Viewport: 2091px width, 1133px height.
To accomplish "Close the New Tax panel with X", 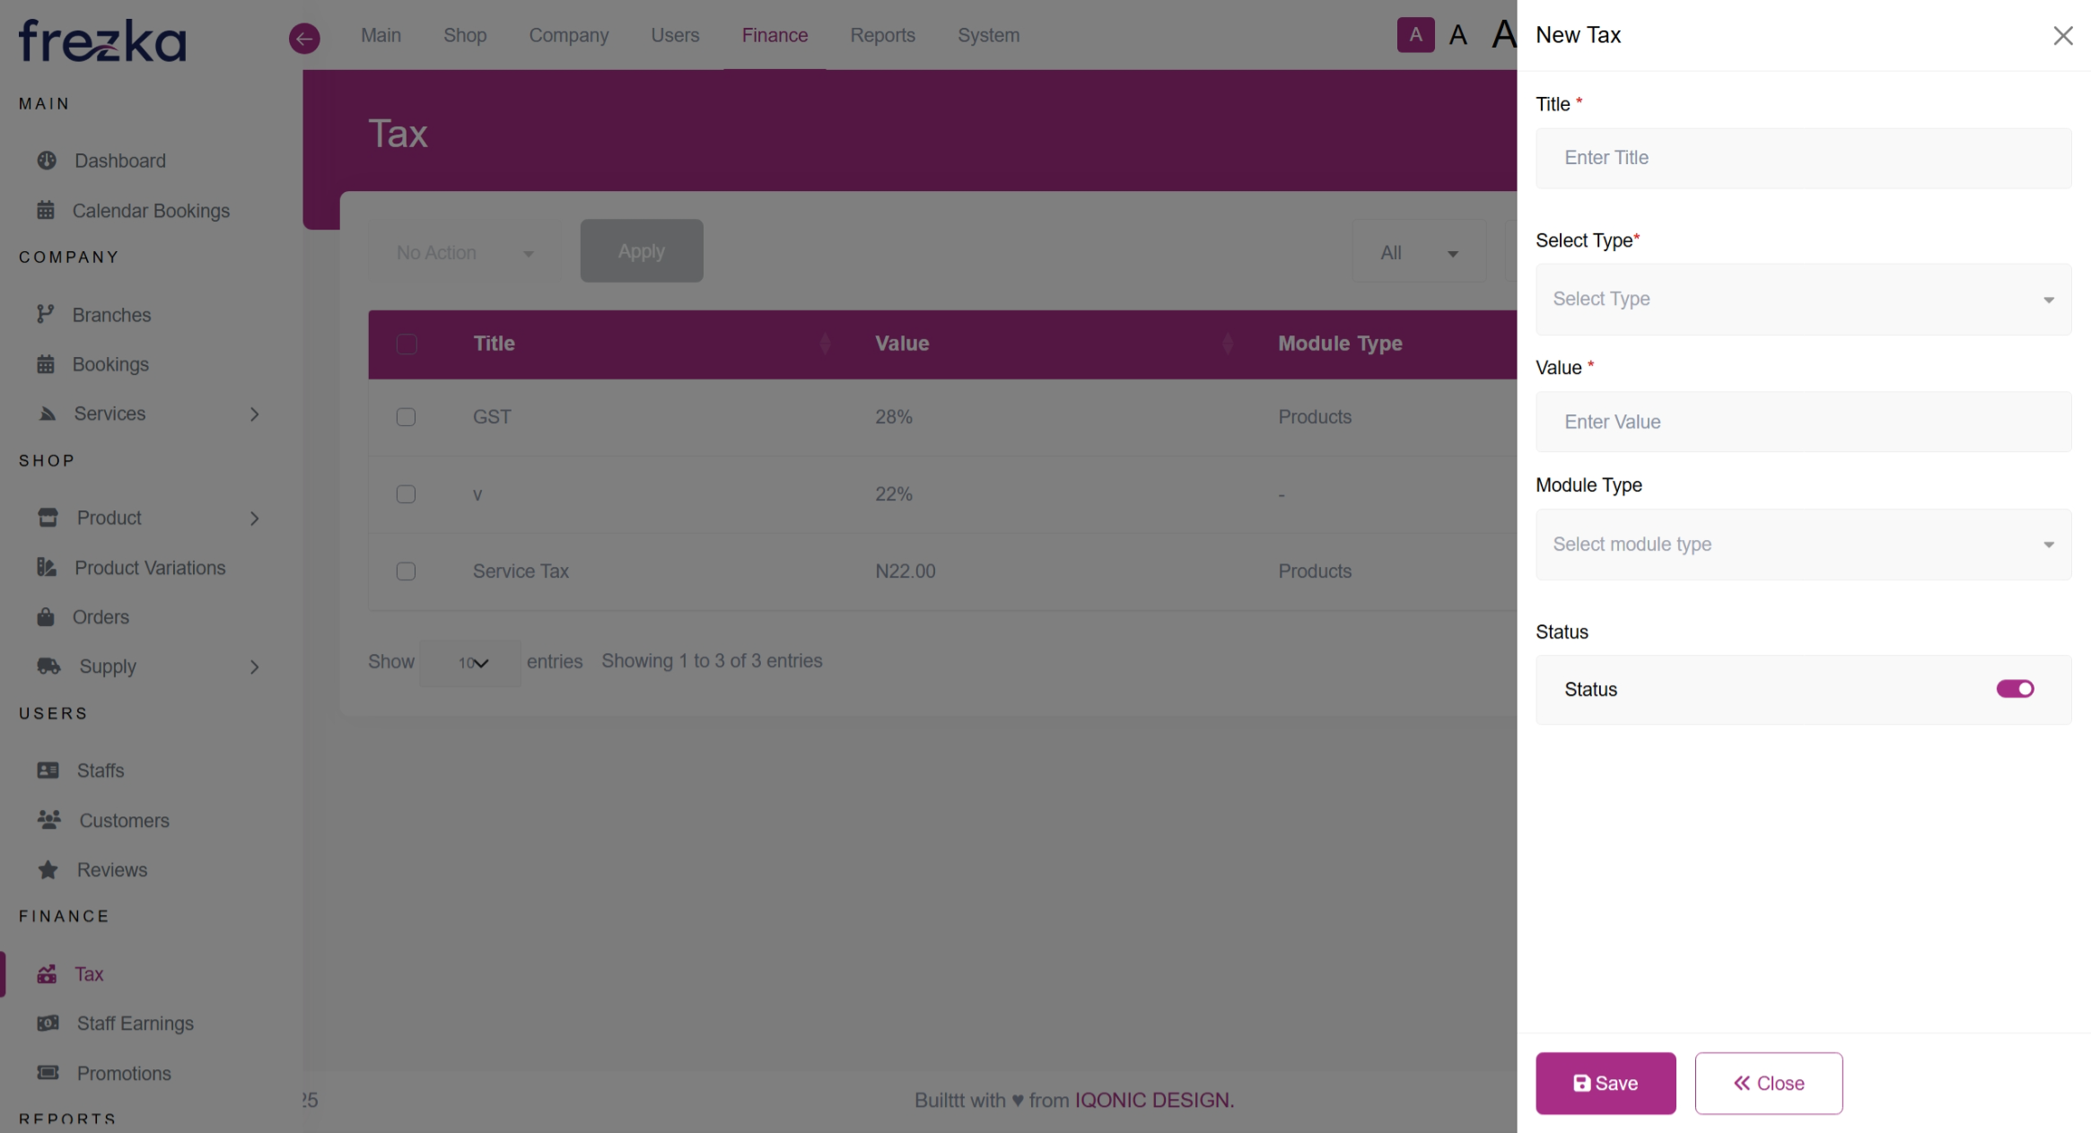I will pos(2062,35).
